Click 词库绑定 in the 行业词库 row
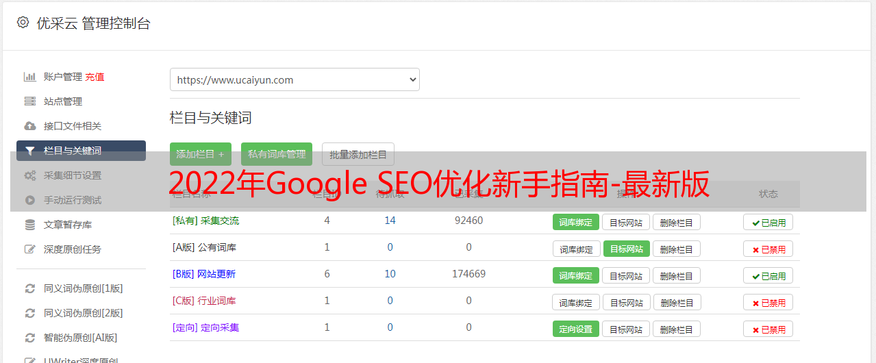The width and height of the screenshot is (876, 363). (x=577, y=302)
